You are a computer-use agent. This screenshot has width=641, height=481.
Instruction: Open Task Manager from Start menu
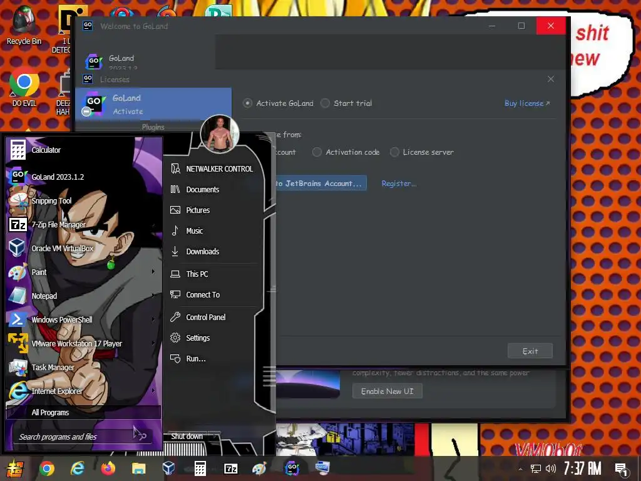click(x=84, y=367)
